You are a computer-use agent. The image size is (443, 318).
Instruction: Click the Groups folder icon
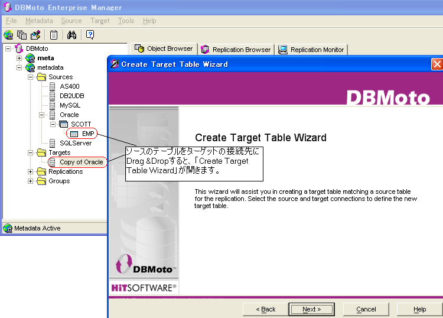pyautogui.click(x=41, y=181)
